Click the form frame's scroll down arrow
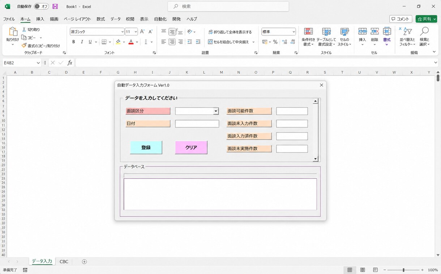441x274 pixels. (x=315, y=159)
